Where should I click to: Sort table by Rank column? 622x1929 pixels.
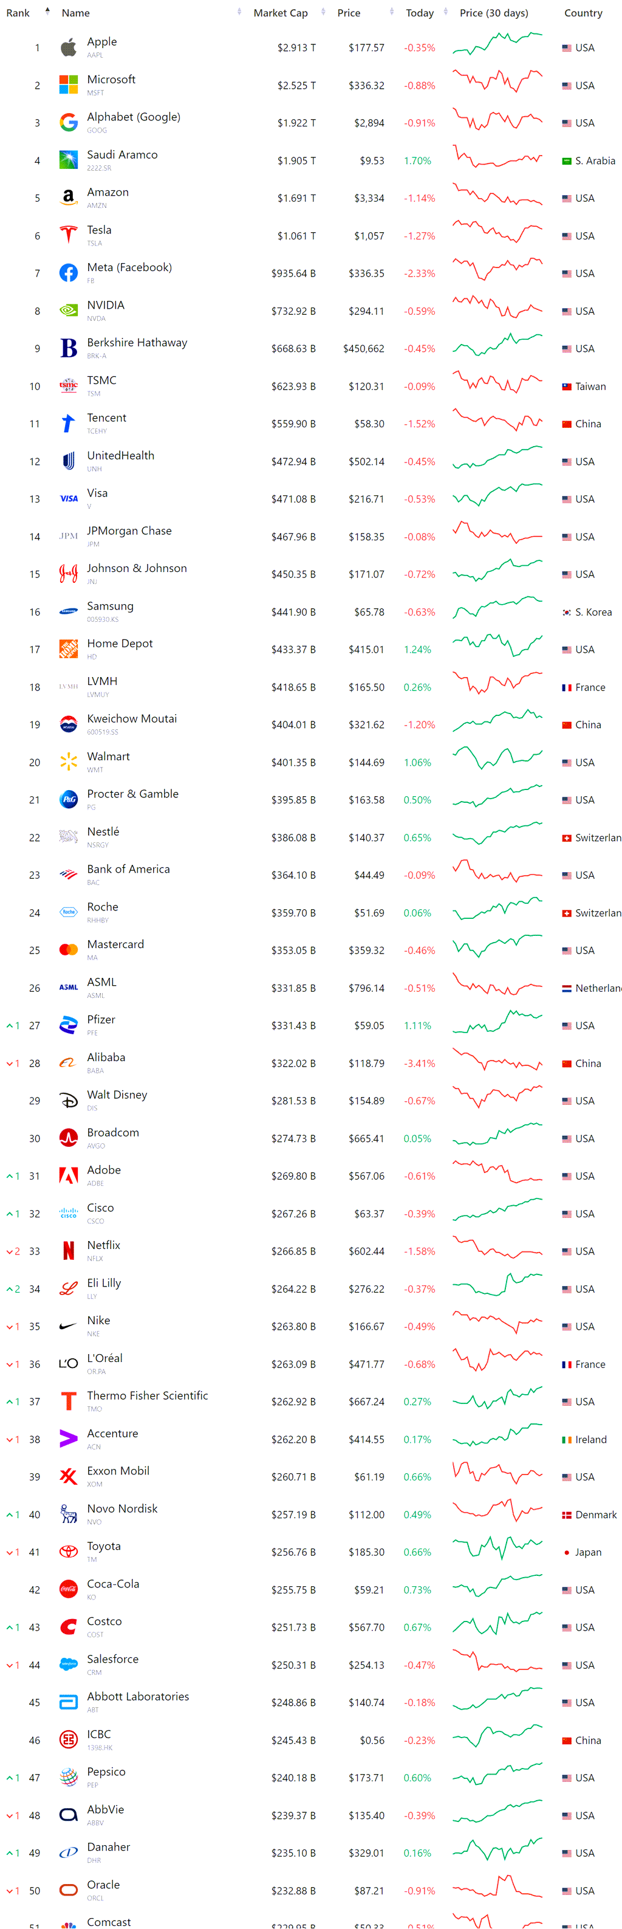(x=18, y=13)
